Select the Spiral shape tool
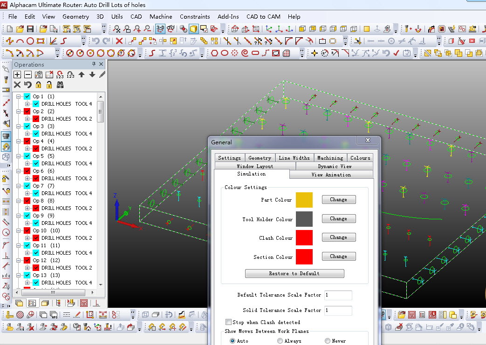 (x=245, y=53)
